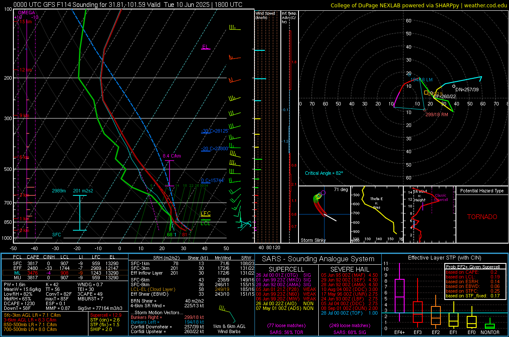Click the 299/18 RM hodograph label

pyautogui.click(x=437, y=115)
